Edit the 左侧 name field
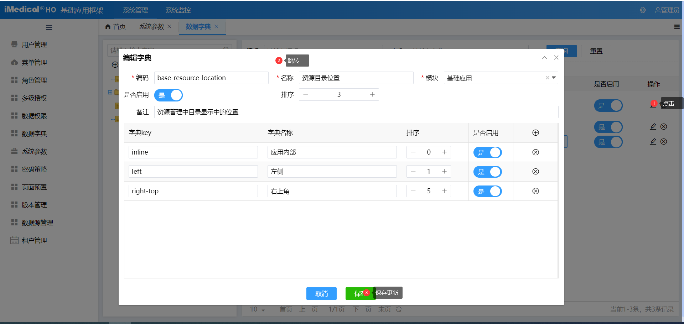Image resolution: width=684 pixels, height=324 pixels. click(x=332, y=172)
